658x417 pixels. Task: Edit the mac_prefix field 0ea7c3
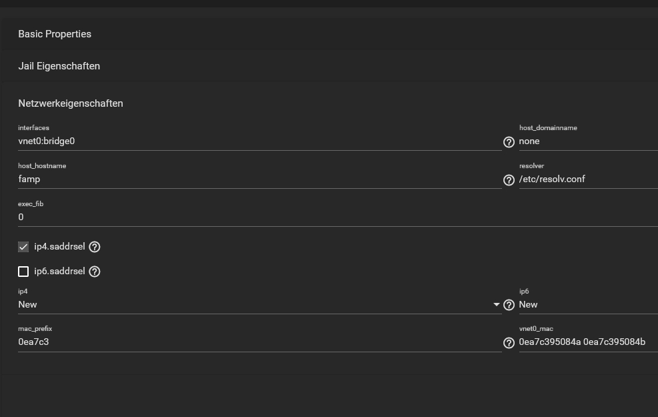[x=260, y=342]
